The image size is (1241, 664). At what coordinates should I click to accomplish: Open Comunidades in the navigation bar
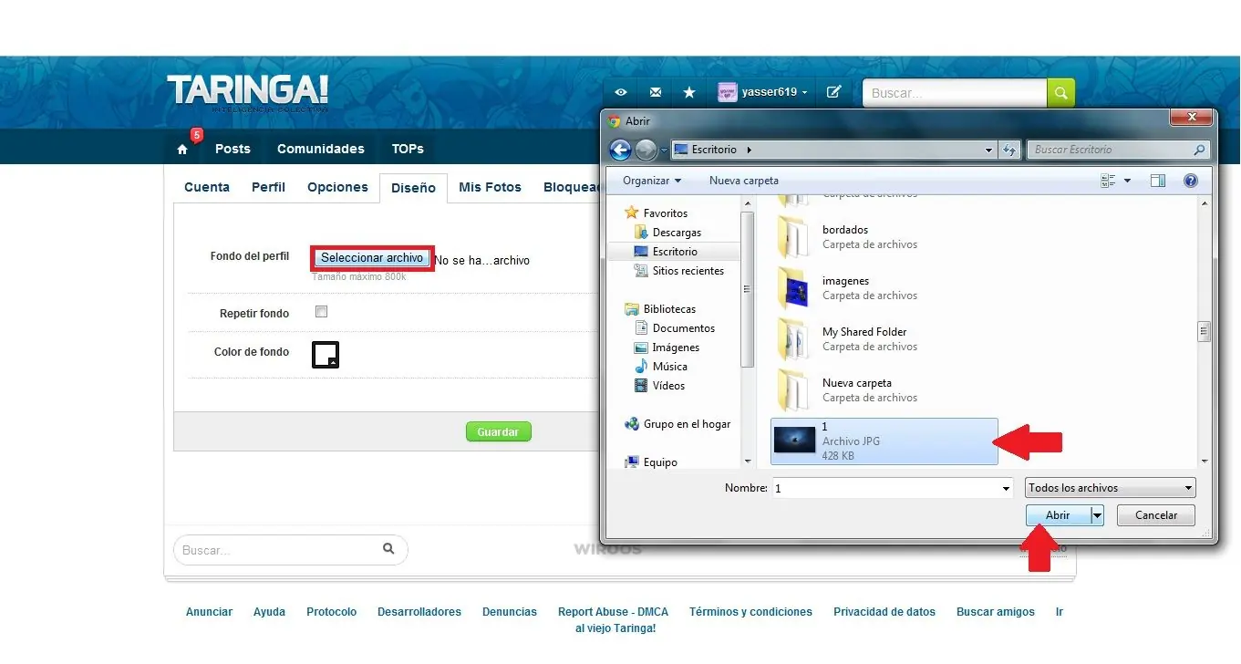click(x=321, y=149)
